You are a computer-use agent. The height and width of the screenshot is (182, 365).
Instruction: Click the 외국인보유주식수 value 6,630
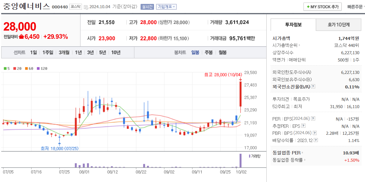(x=354, y=79)
